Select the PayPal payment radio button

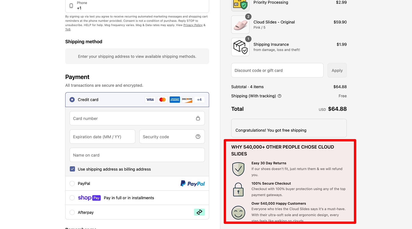point(72,183)
